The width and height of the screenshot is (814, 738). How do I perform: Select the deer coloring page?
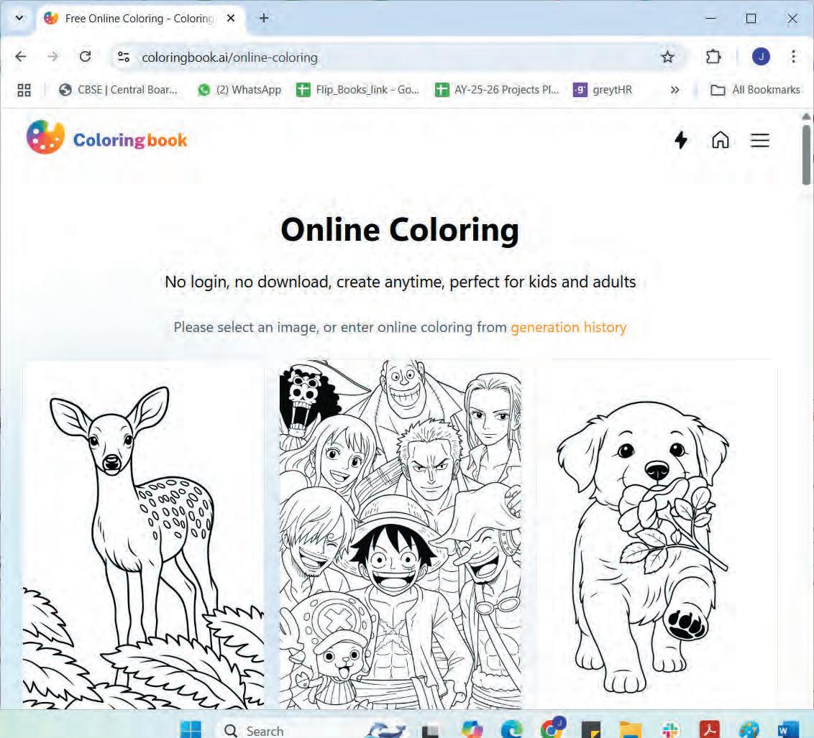143,534
